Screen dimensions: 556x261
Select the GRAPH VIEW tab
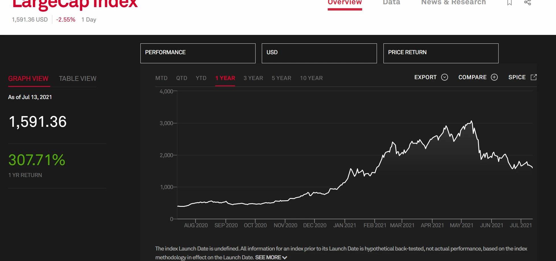(x=28, y=79)
